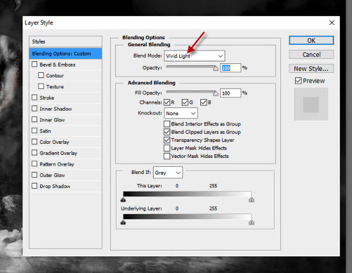Check Blend Interior Effects as Group

[x=167, y=124]
